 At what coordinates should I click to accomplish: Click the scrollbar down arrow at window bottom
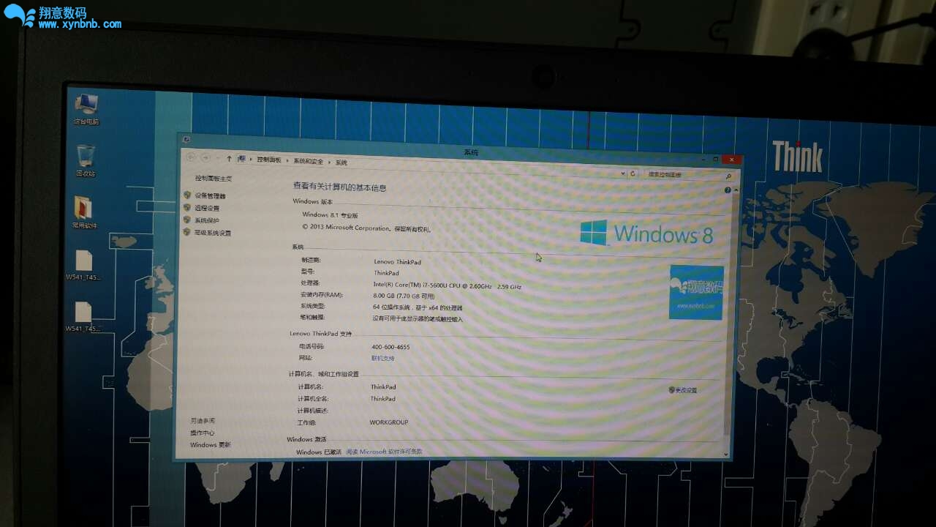(726, 454)
